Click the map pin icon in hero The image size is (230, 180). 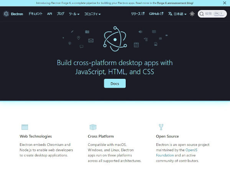pos(79,38)
